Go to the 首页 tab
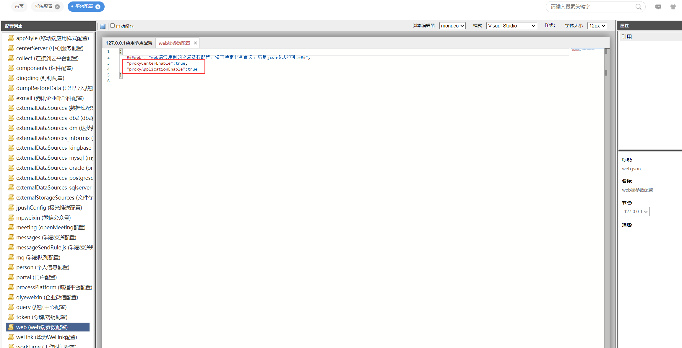 pyautogui.click(x=19, y=6)
